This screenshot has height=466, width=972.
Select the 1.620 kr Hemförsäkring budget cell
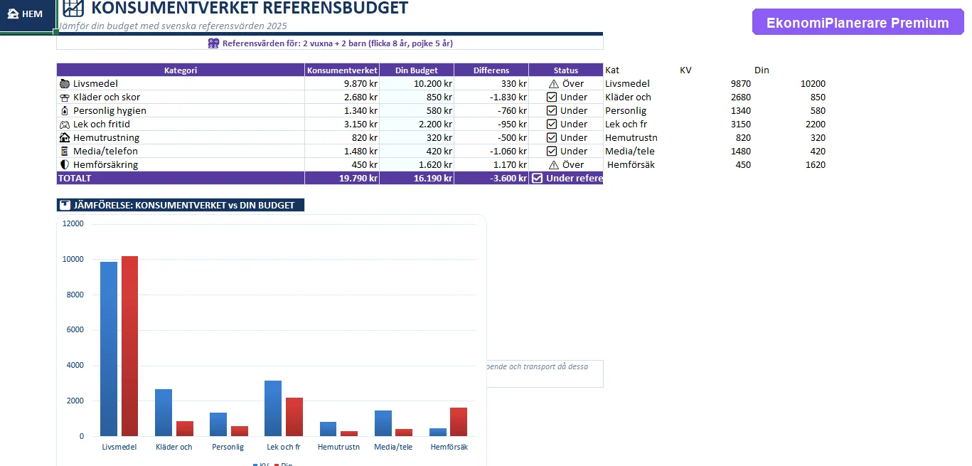click(417, 165)
